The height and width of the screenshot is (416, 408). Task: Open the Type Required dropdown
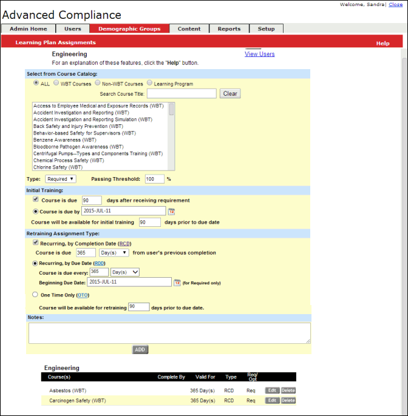[61, 179]
